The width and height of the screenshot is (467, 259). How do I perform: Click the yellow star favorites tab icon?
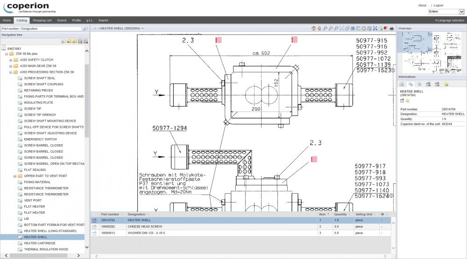pyautogui.click(x=446, y=84)
